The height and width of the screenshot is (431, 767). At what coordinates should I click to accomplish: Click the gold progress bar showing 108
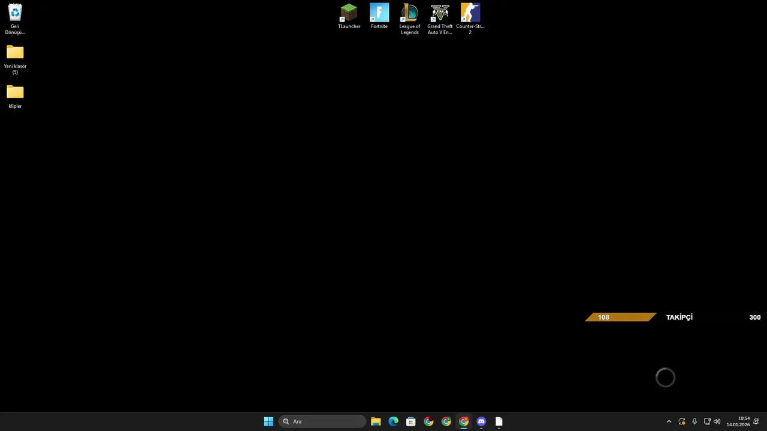(621, 317)
